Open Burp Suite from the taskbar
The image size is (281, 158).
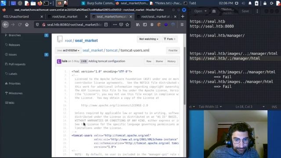[x=98, y=3]
